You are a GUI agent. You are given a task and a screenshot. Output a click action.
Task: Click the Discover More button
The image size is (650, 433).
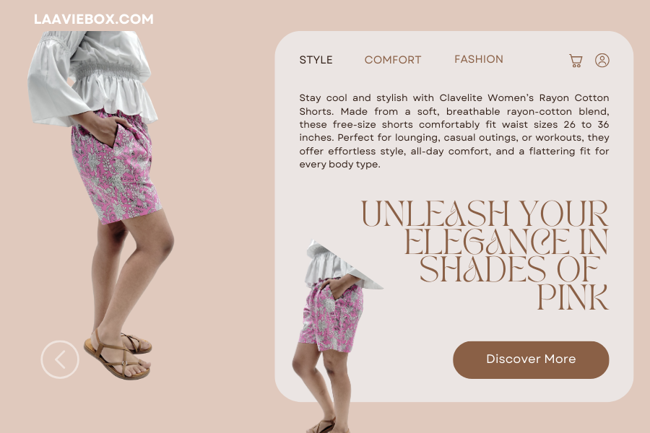[x=531, y=359]
